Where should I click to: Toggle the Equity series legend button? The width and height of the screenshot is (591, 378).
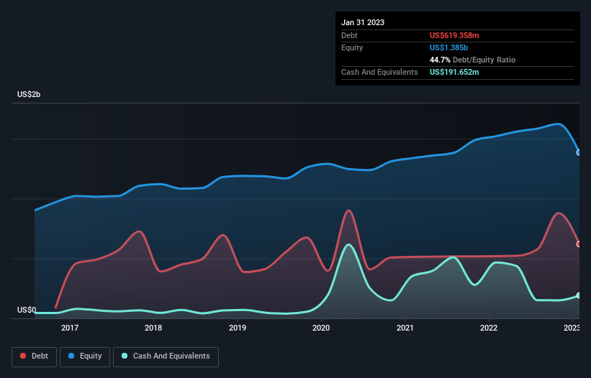85,356
